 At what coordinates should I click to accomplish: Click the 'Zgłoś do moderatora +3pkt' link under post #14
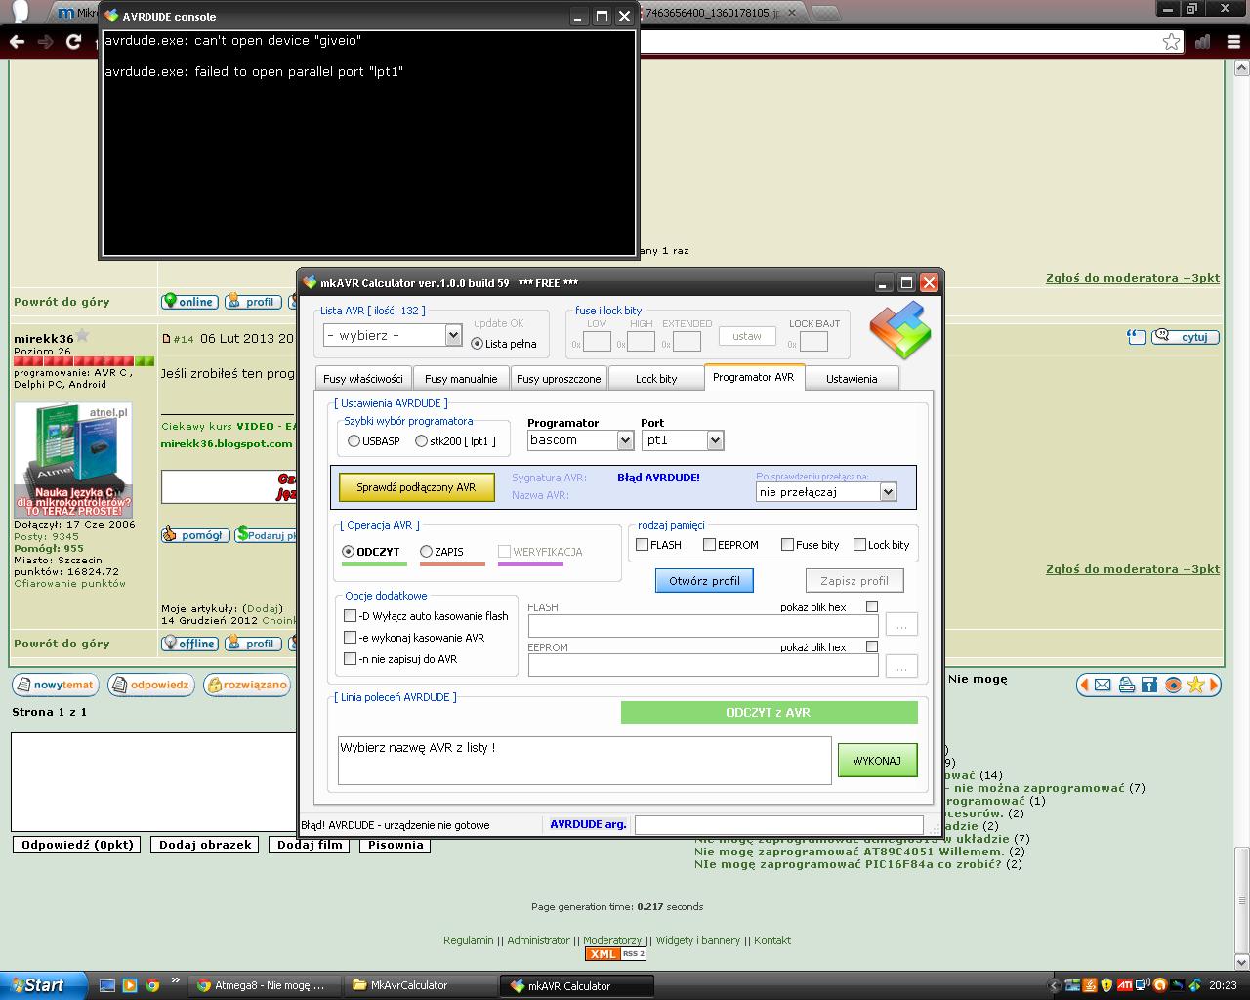click(1133, 569)
